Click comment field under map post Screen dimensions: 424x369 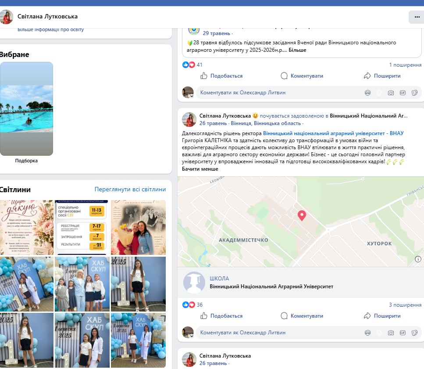click(278, 333)
